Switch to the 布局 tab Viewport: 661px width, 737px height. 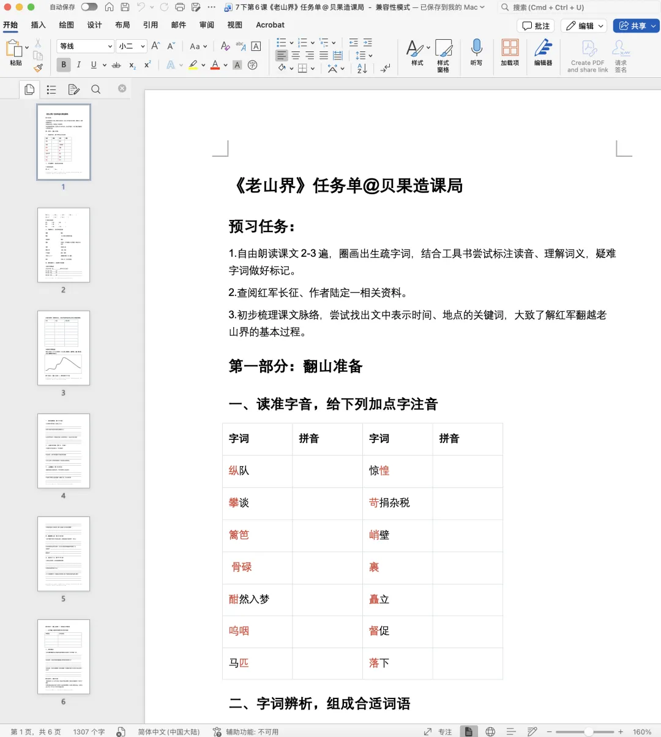click(122, 25)
